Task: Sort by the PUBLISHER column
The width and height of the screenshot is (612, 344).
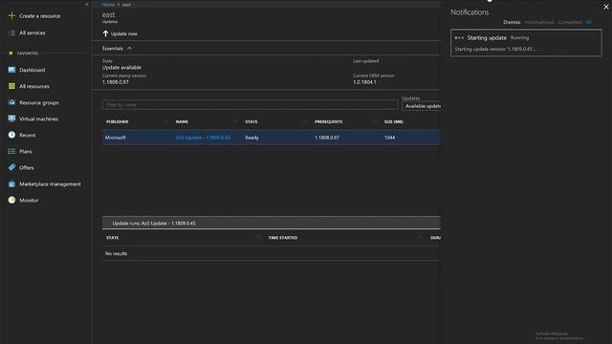Action: pos(117,121)
